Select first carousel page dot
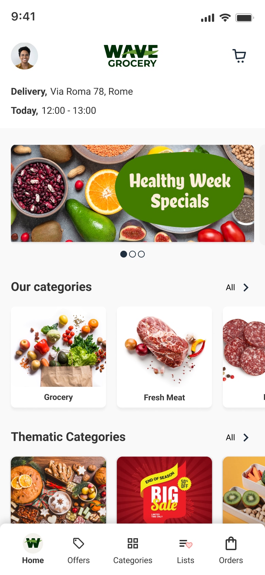This screenshot has height=575, width=265. (124, 254)
